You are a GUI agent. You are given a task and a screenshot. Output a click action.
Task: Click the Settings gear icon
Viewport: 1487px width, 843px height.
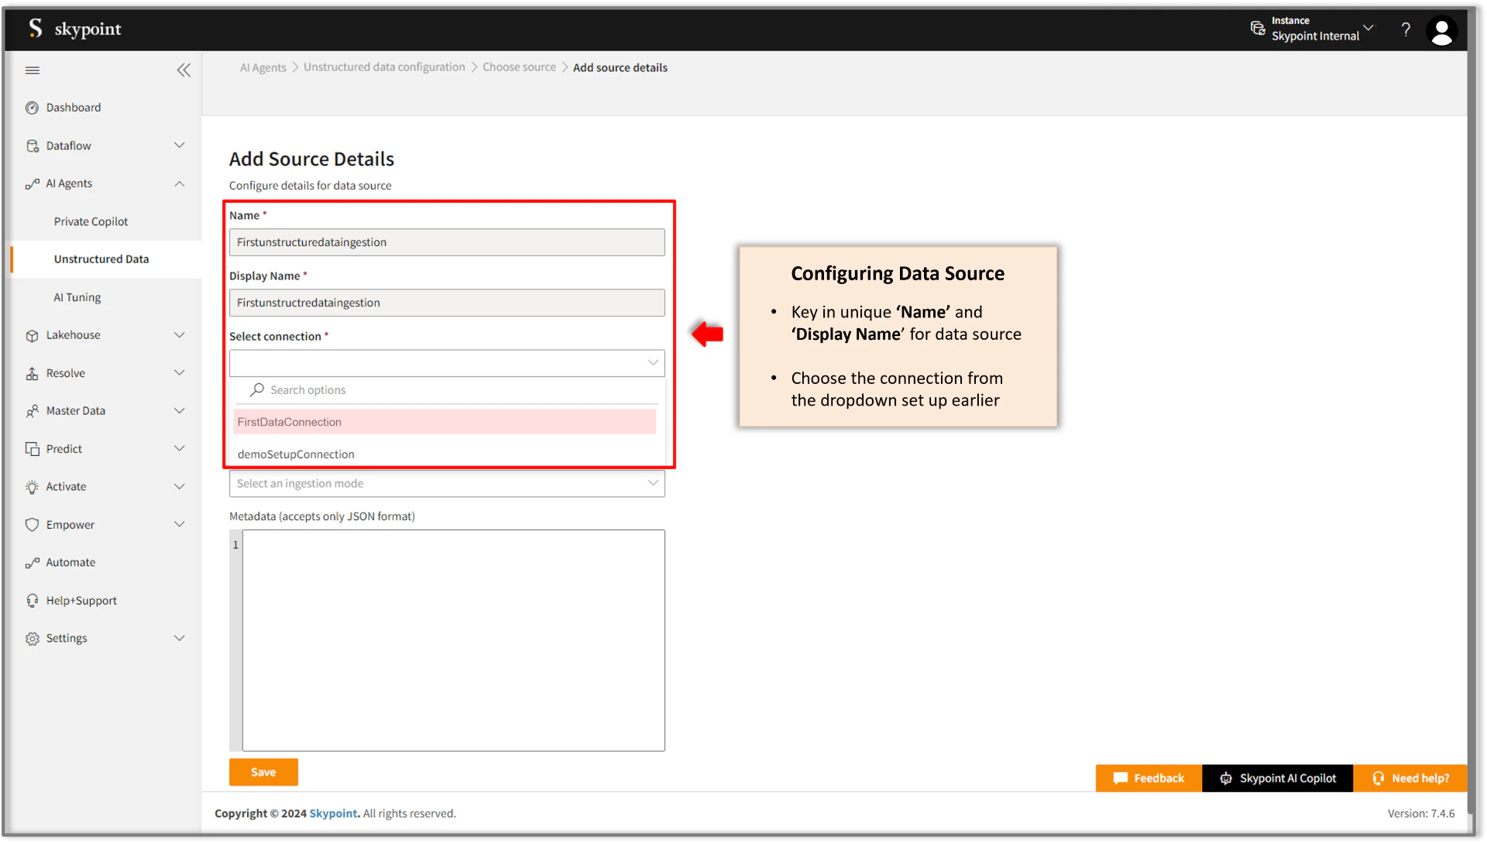32,639
